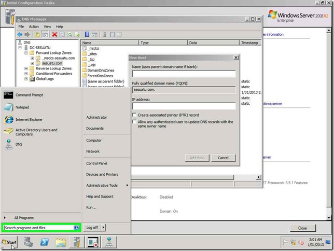Open Devices and Printers from Start menu

tap(102, 174)
